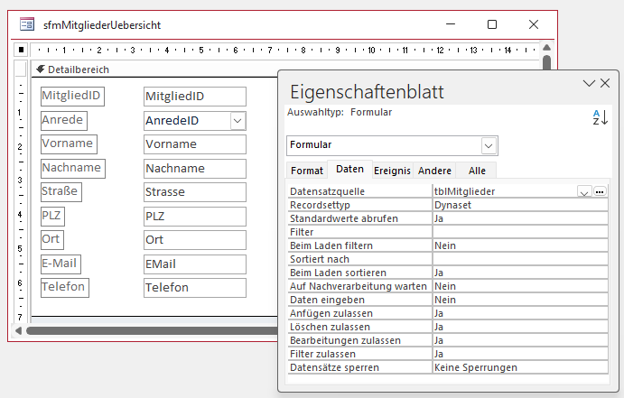This screenshot has width=624, height=398.
Task: Select the Ort label control
Action: pos(52,240)
